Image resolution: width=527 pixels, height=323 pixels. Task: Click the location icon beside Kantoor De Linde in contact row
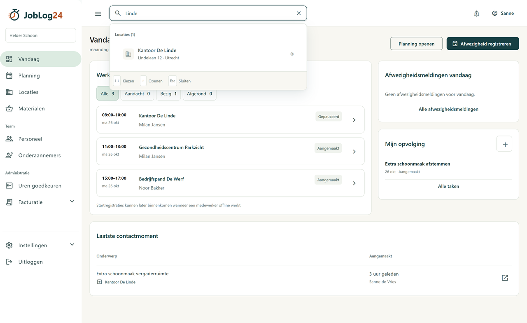[x=99, y=282]
